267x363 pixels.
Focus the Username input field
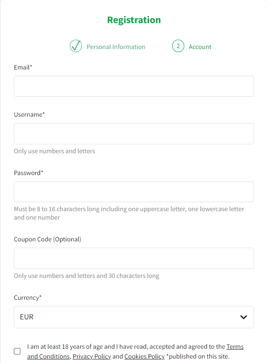[134, 134]
